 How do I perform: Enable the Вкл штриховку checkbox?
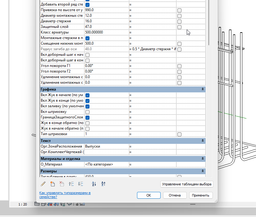(88, 112)
